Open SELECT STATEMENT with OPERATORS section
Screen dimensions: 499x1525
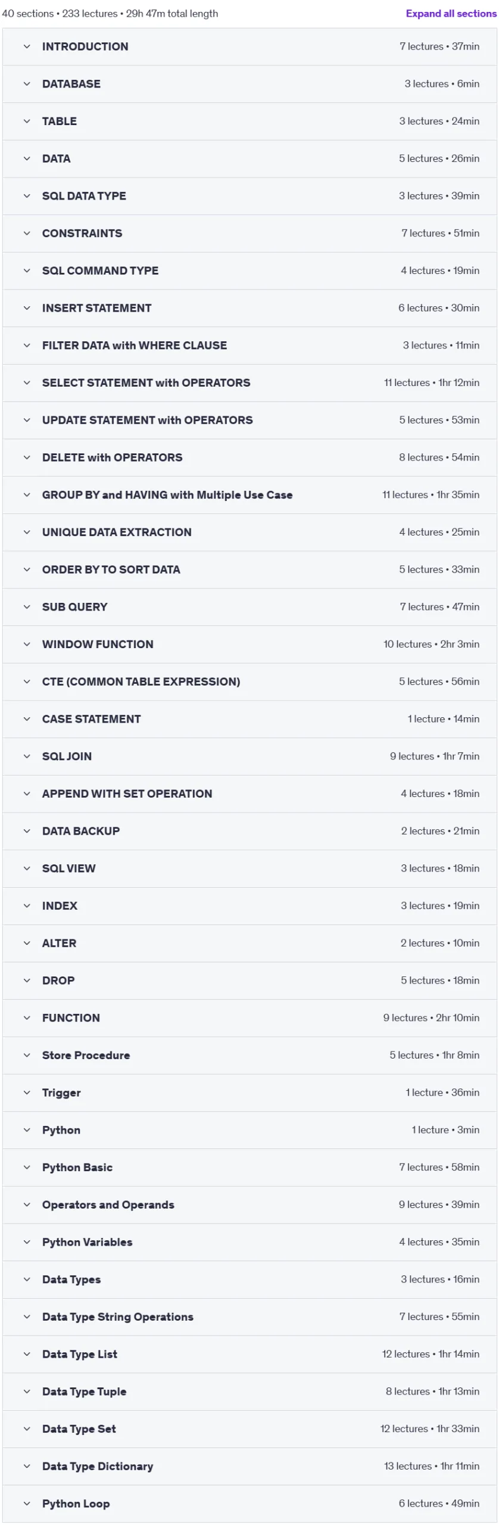click(249, 383)
